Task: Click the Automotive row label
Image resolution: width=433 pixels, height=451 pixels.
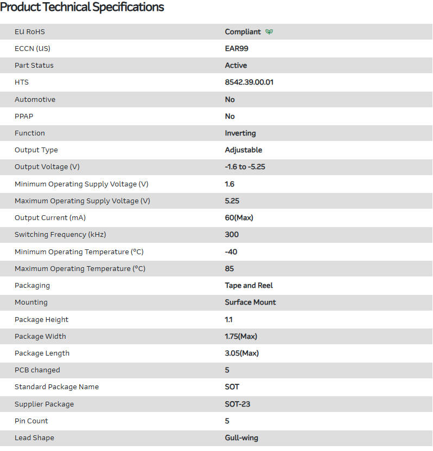Action: (x=35, y=100)
